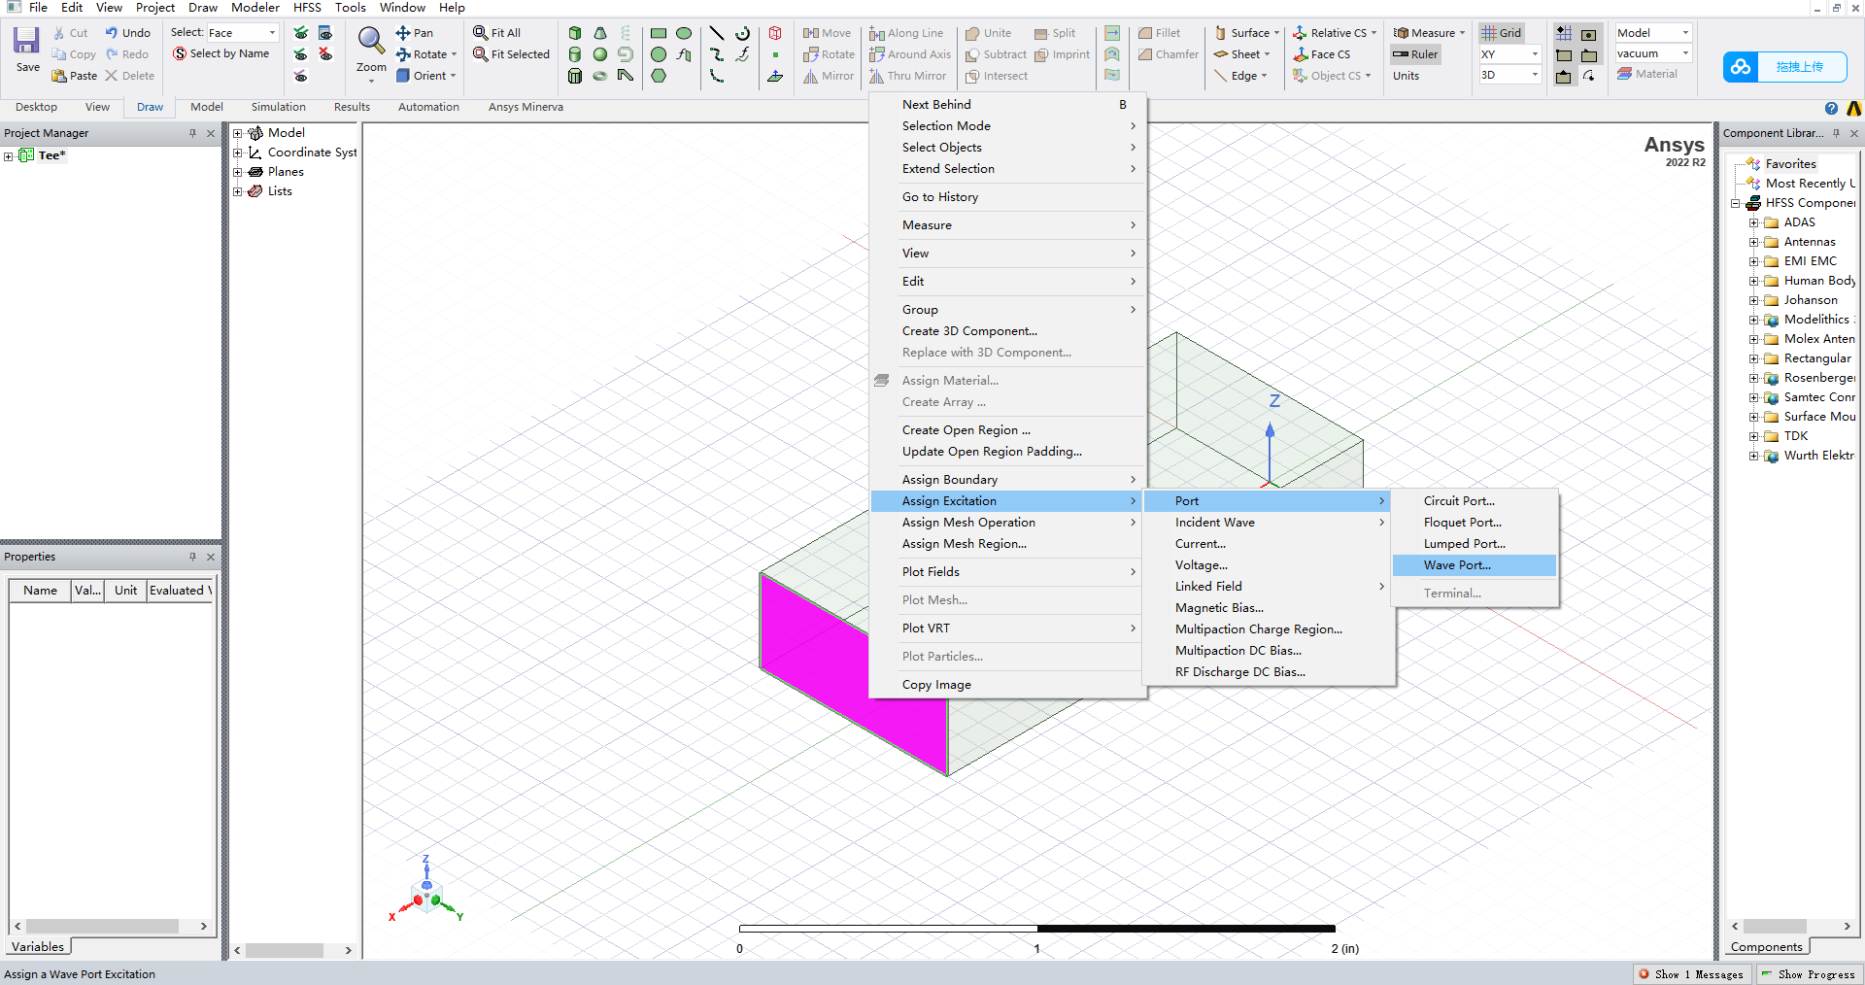The width and height of the screenshot is (1865, 985).
Task: Click the Undo button
Action: pos(128,33)
